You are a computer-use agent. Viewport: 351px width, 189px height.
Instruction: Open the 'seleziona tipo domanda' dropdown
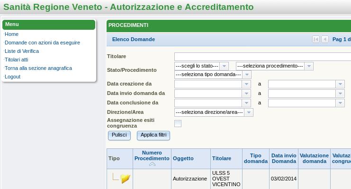(247, 75)
